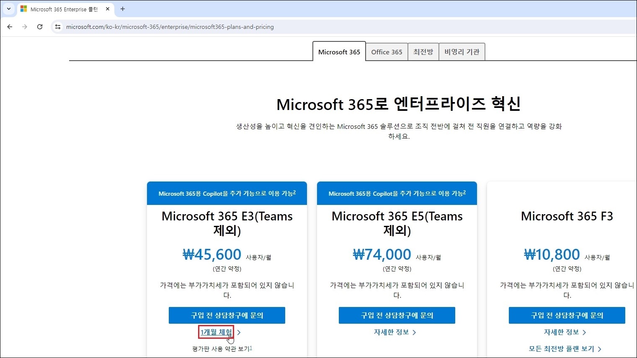Click the ₩10,800 price text

552,254
